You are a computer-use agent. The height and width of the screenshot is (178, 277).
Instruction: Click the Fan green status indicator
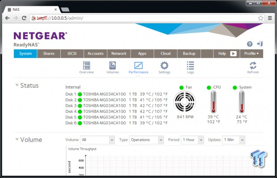pyautogui.click(x=181, y=88)
